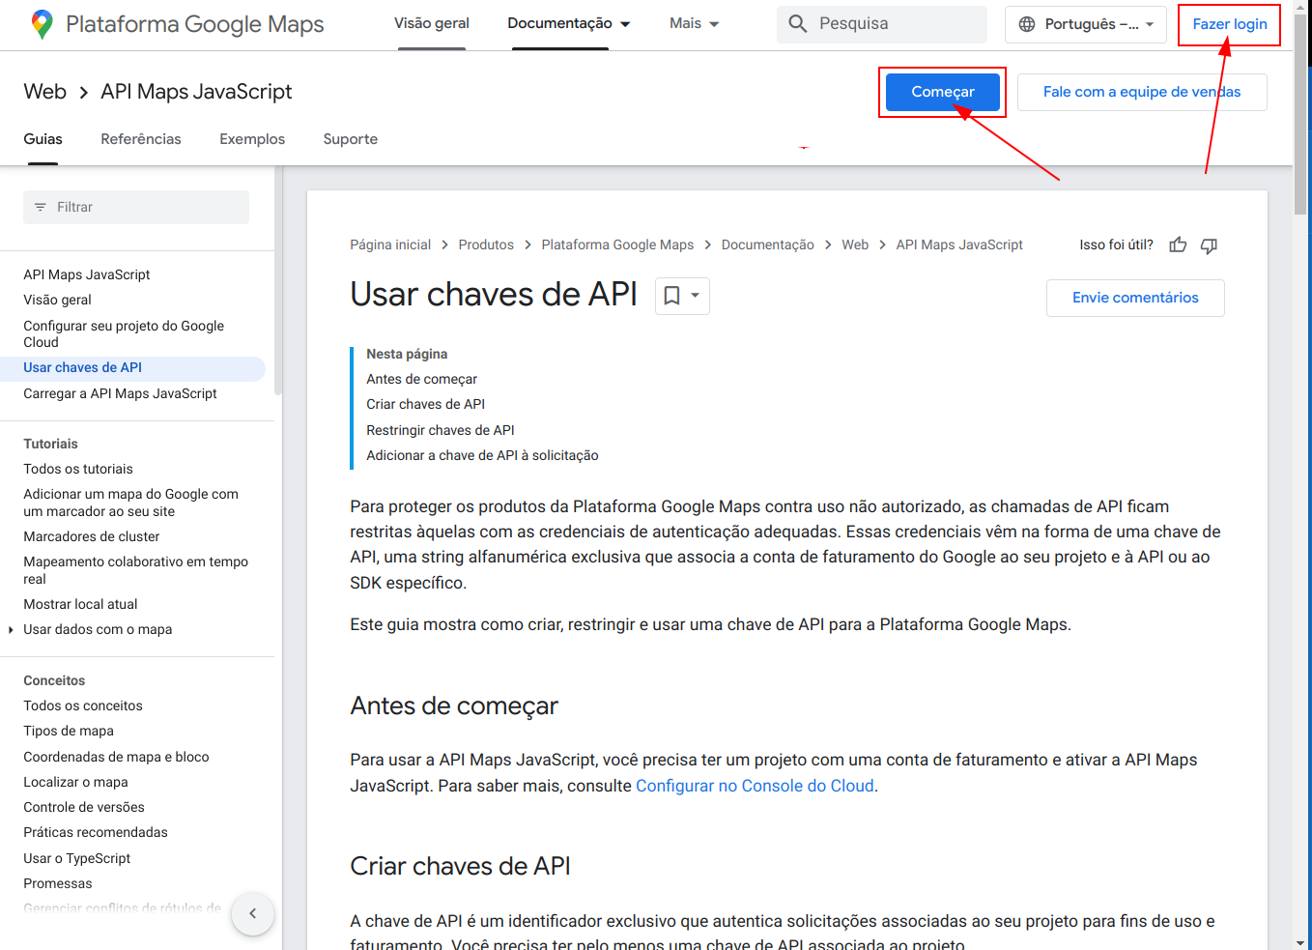Open Marcadores de cluster

coord(92,536)
